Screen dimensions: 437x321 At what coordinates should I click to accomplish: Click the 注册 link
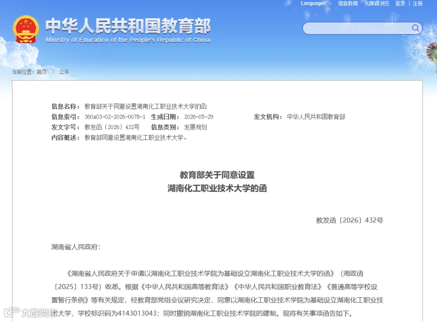click(x=418, y=3)
